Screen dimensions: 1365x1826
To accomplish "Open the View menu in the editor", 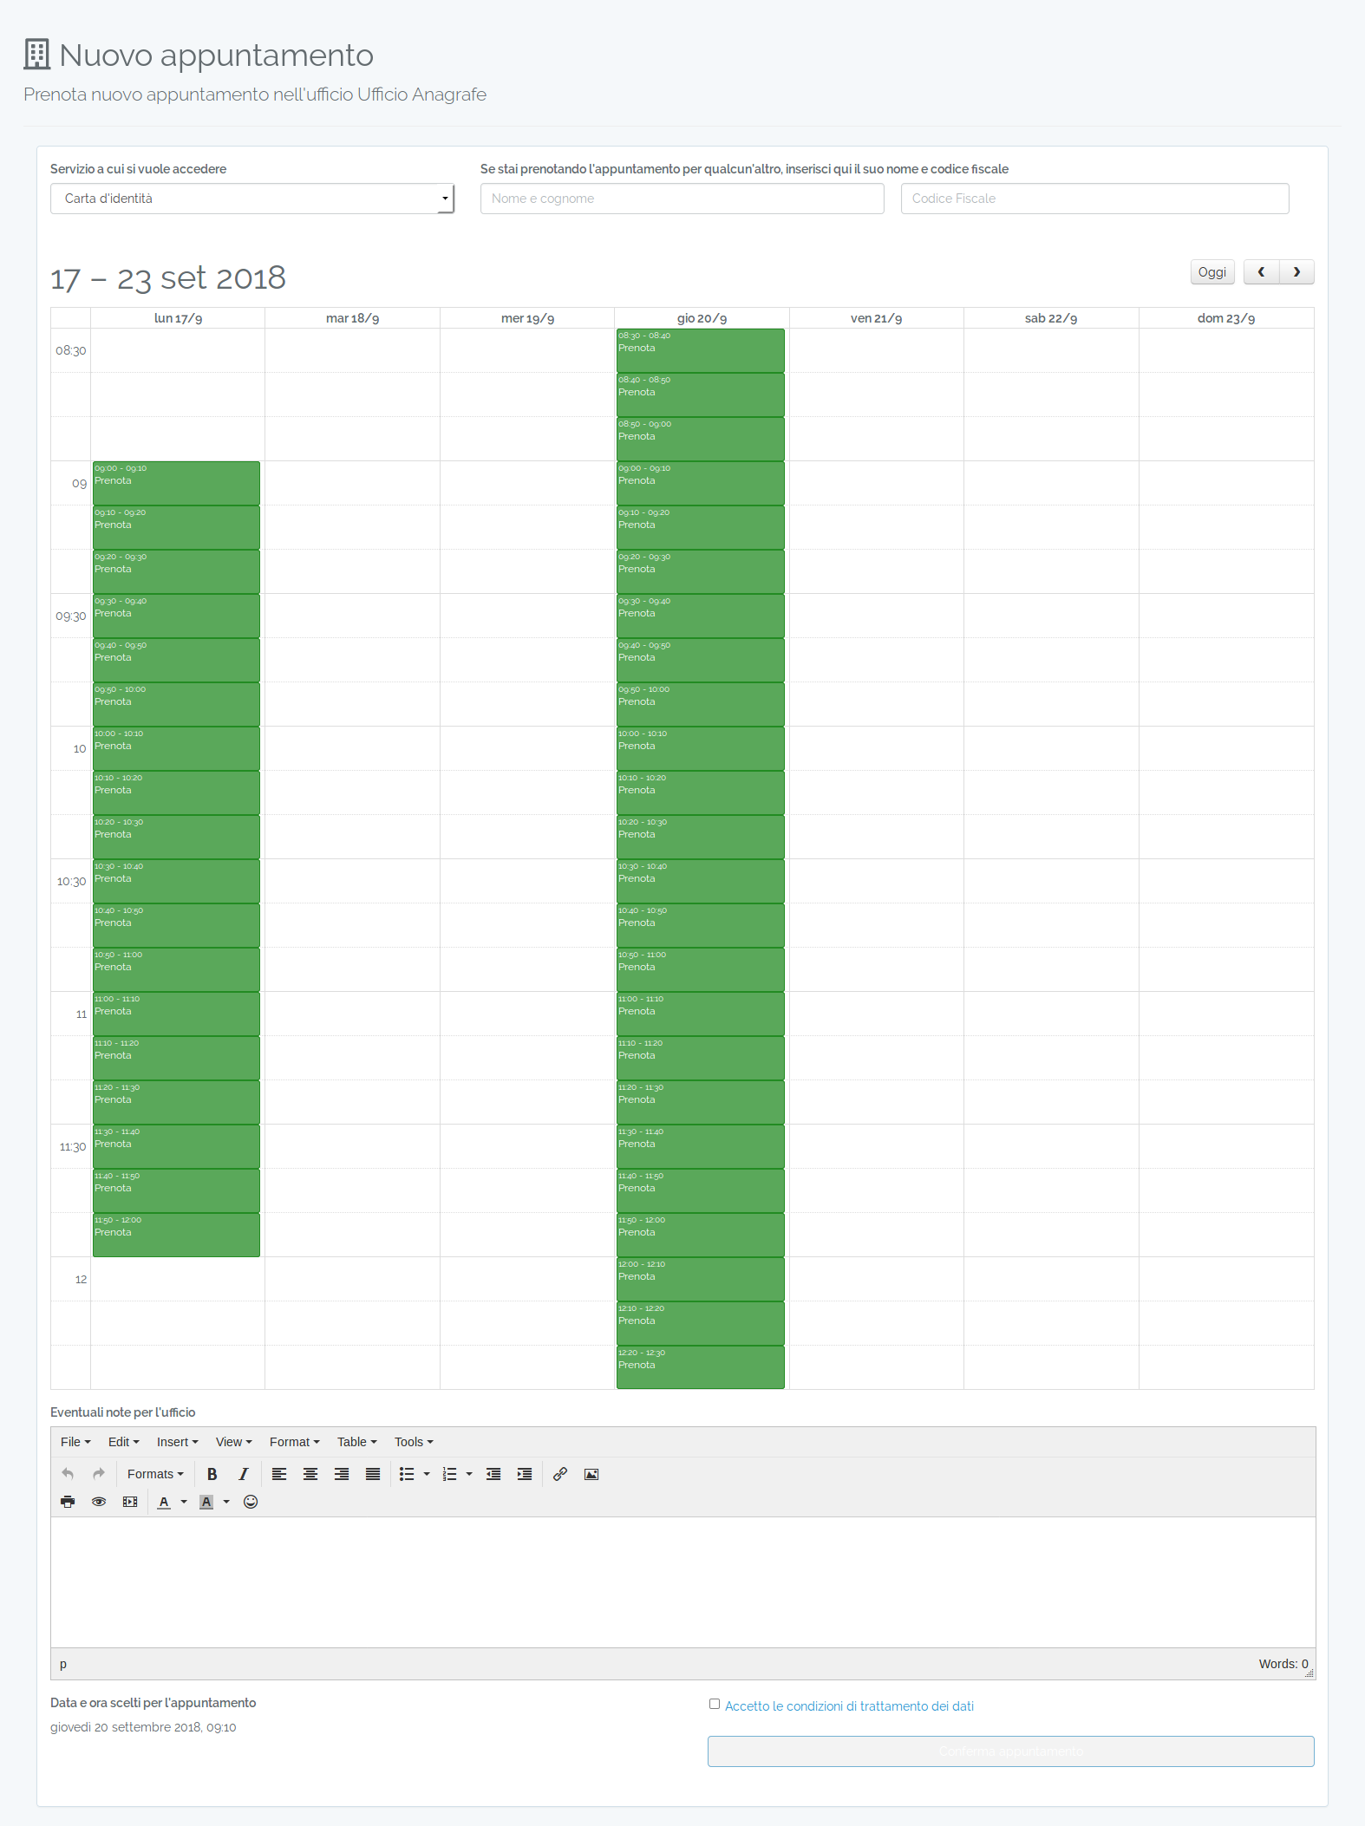I will tap(233, 1442).
